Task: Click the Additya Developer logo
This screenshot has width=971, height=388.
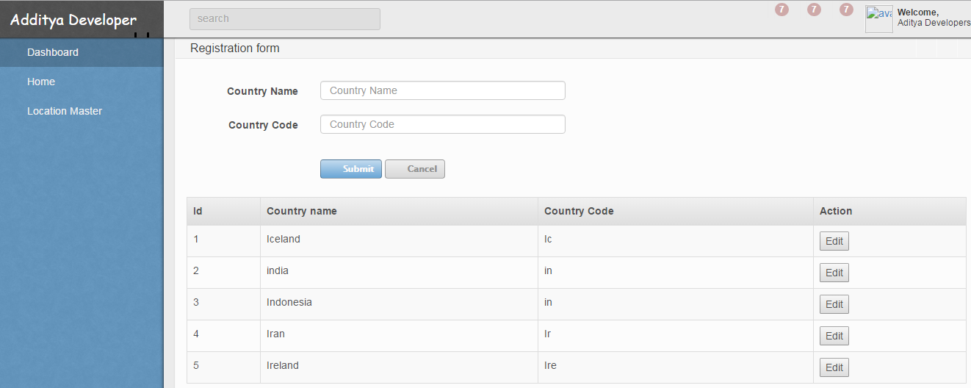Action: (73, 20)
